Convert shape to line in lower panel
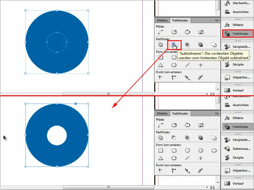The height and width of the screenshot is (190, 254). click(187, 158)
